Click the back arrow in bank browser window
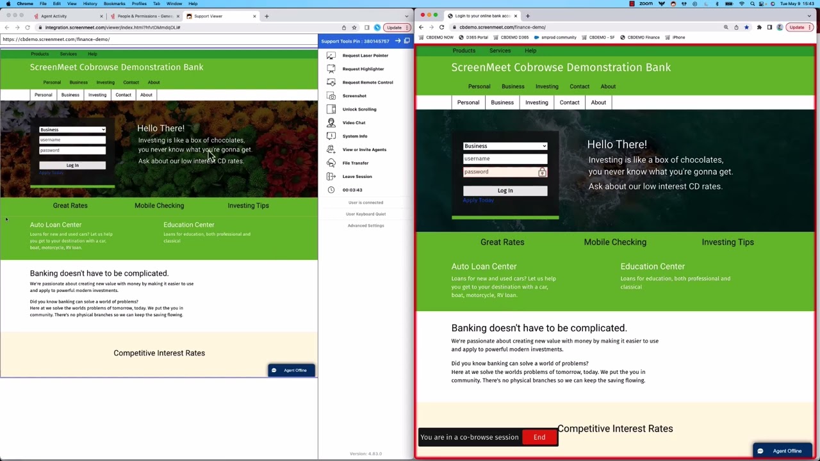The image size is (820, 461). [x=421, y=27]
